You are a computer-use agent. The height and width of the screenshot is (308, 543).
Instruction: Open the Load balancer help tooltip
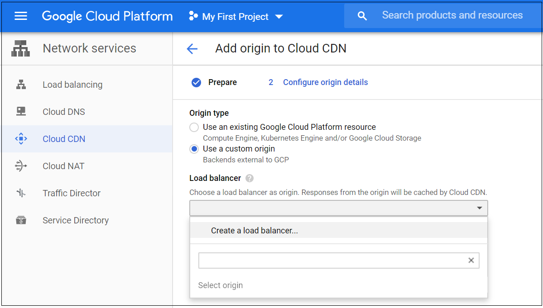coord(250,178)
